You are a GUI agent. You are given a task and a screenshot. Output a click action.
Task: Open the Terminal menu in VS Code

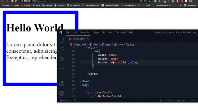tap(121, 32)
